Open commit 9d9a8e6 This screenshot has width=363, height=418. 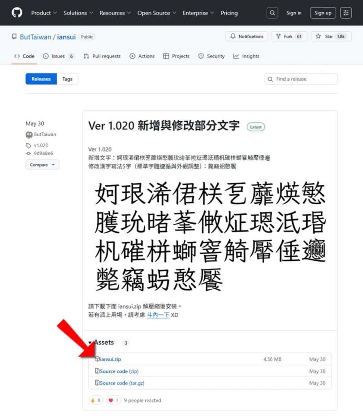tap(44, 153)
